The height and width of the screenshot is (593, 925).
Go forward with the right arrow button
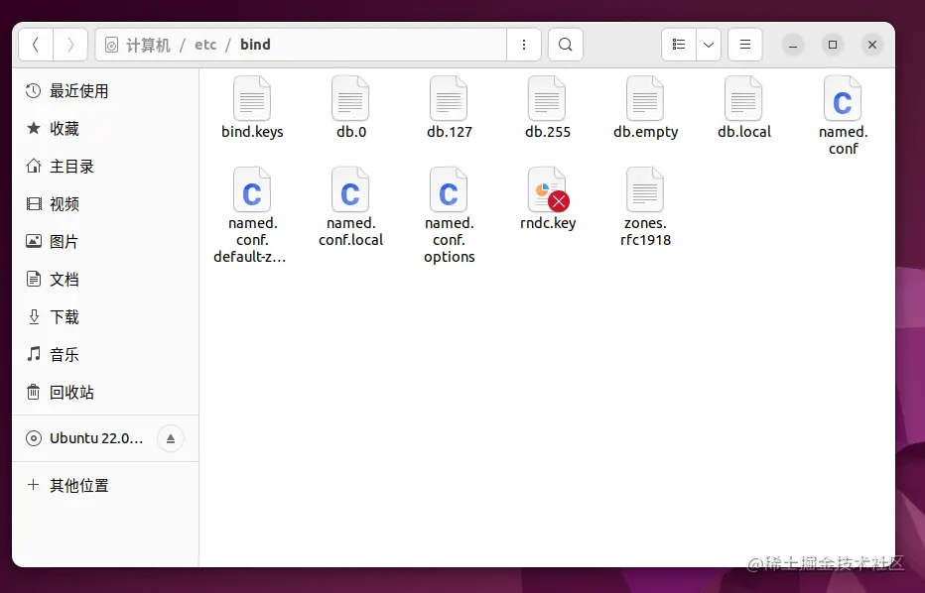click(70, 45)
